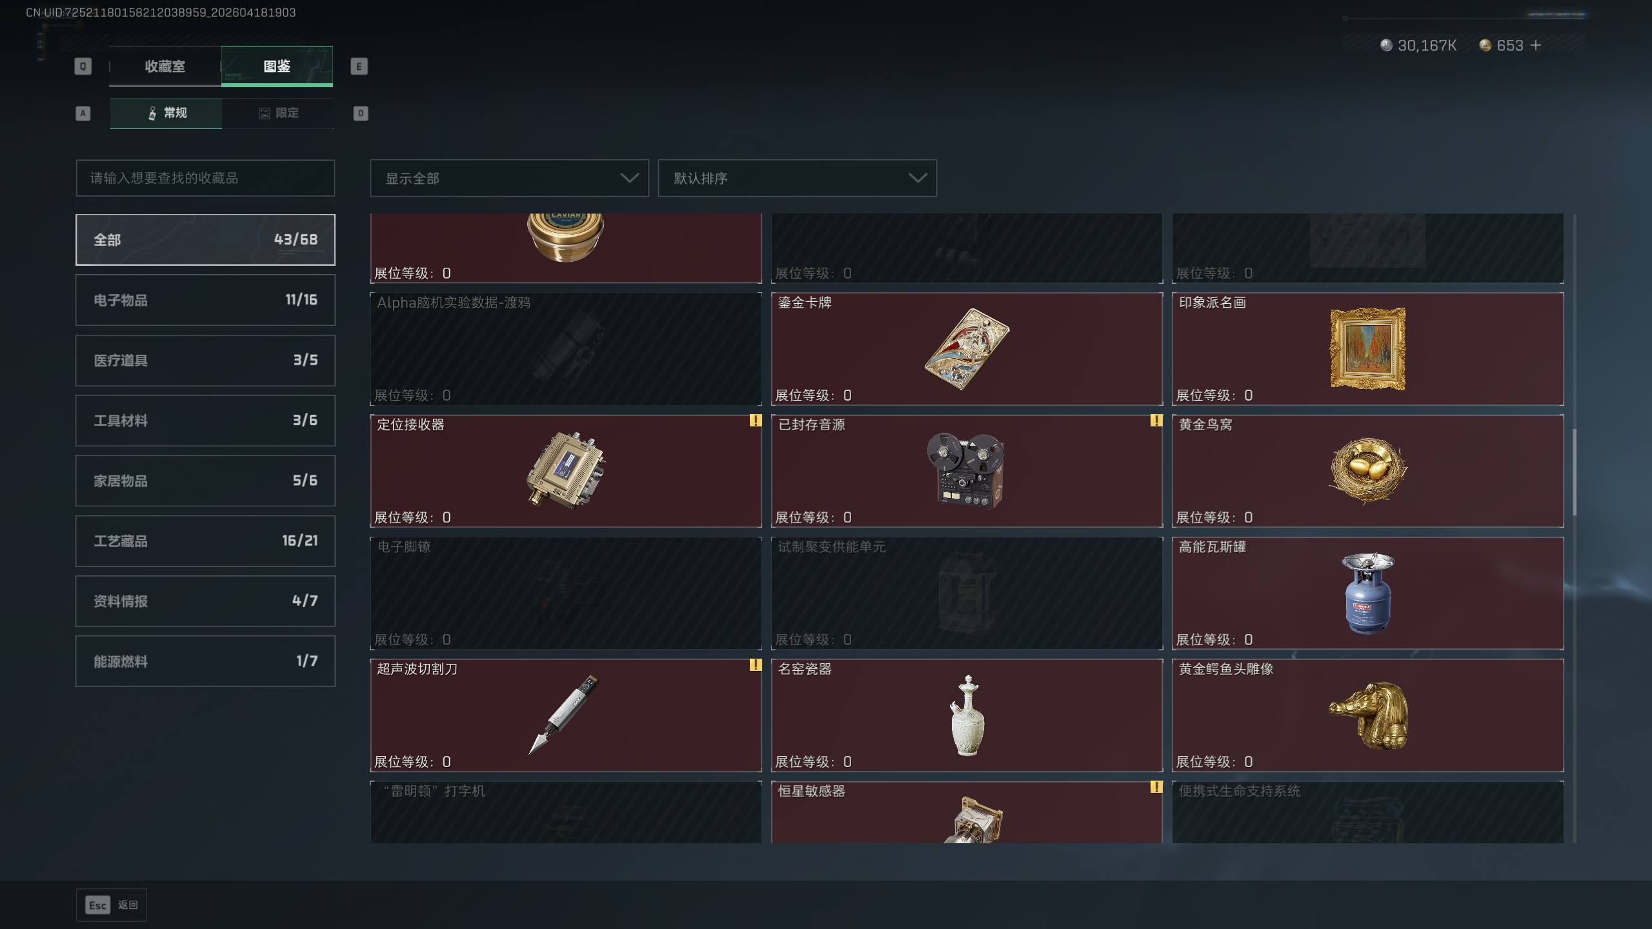Image resolution: width=1652 pixels, height=929 pixels.
Task: Click the 黄金鳄鱼头雕像 statue icon
Action: 1369,715
